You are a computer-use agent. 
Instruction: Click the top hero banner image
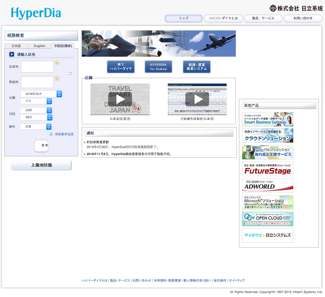click(x=159, y=43)
